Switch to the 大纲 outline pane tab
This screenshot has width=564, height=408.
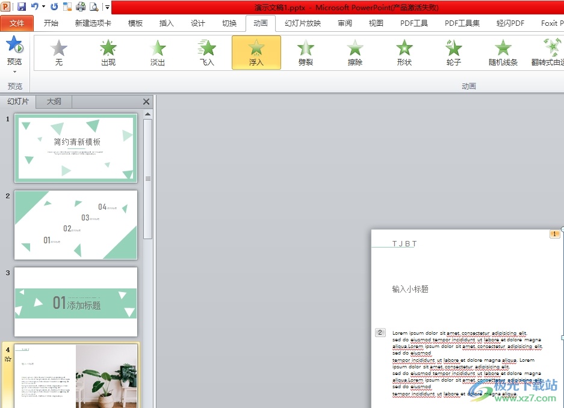[54, 102]
